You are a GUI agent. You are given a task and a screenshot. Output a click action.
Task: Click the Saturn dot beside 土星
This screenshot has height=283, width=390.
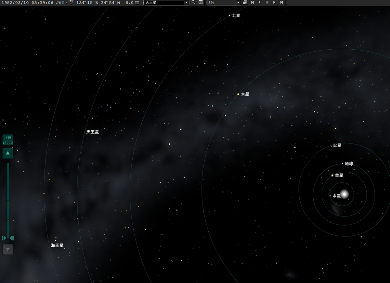[x=229, y=15]
